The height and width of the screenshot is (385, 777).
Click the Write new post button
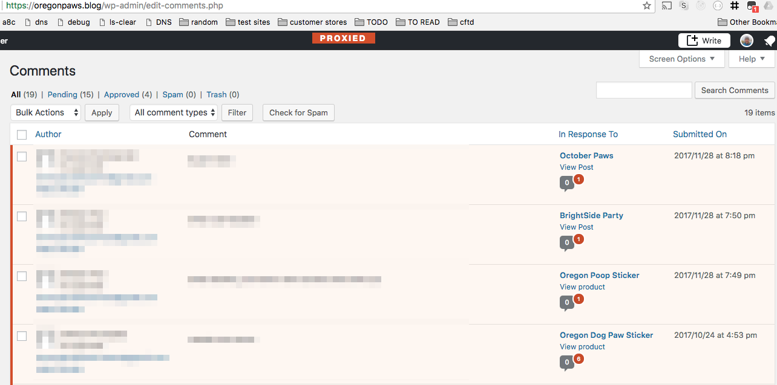pos(704,40)
